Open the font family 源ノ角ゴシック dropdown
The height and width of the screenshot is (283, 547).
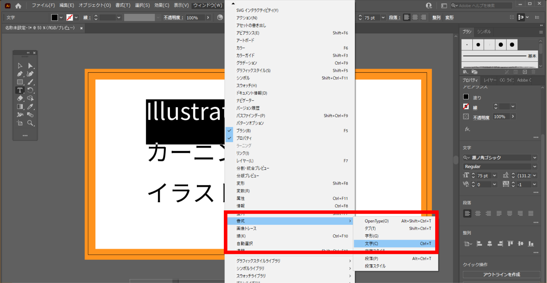pyautogui.click(x=534, y=158)
